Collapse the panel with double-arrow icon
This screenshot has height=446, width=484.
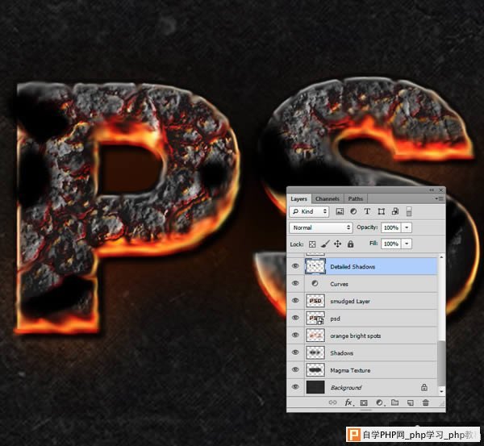[x=432, y=190]
